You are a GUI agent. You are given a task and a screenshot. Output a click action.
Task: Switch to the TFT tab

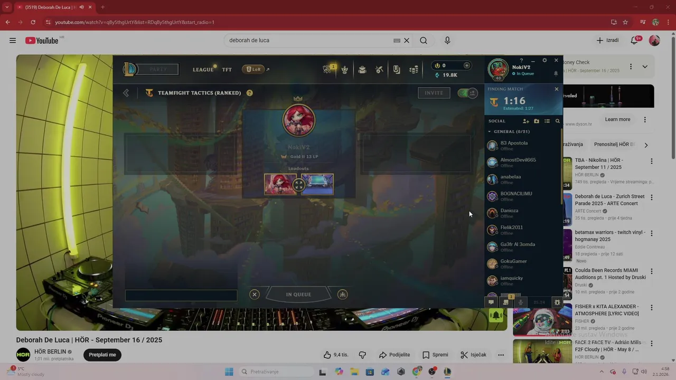coord(227,70)
